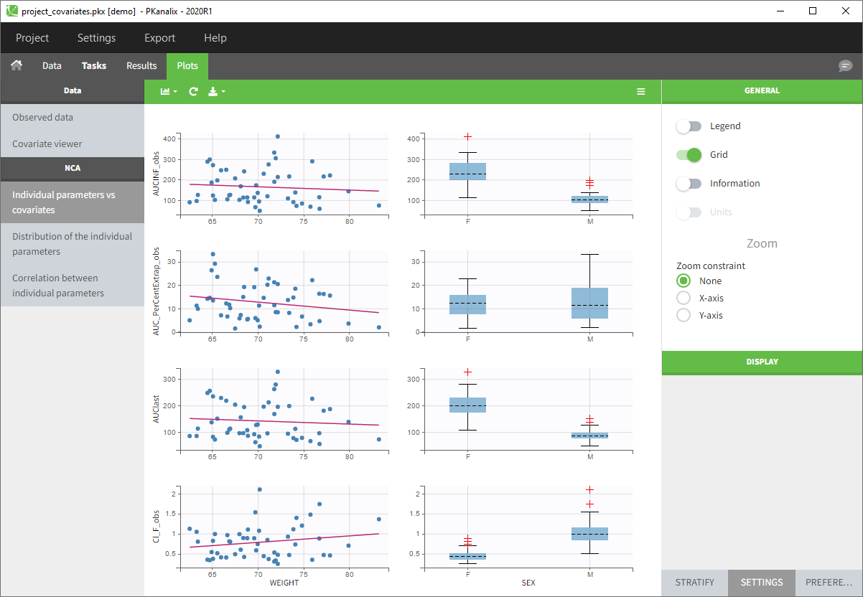Open the STRATIFY panel tab
The width and height of the screenshot is (863, 597).
tap(694, 583)
